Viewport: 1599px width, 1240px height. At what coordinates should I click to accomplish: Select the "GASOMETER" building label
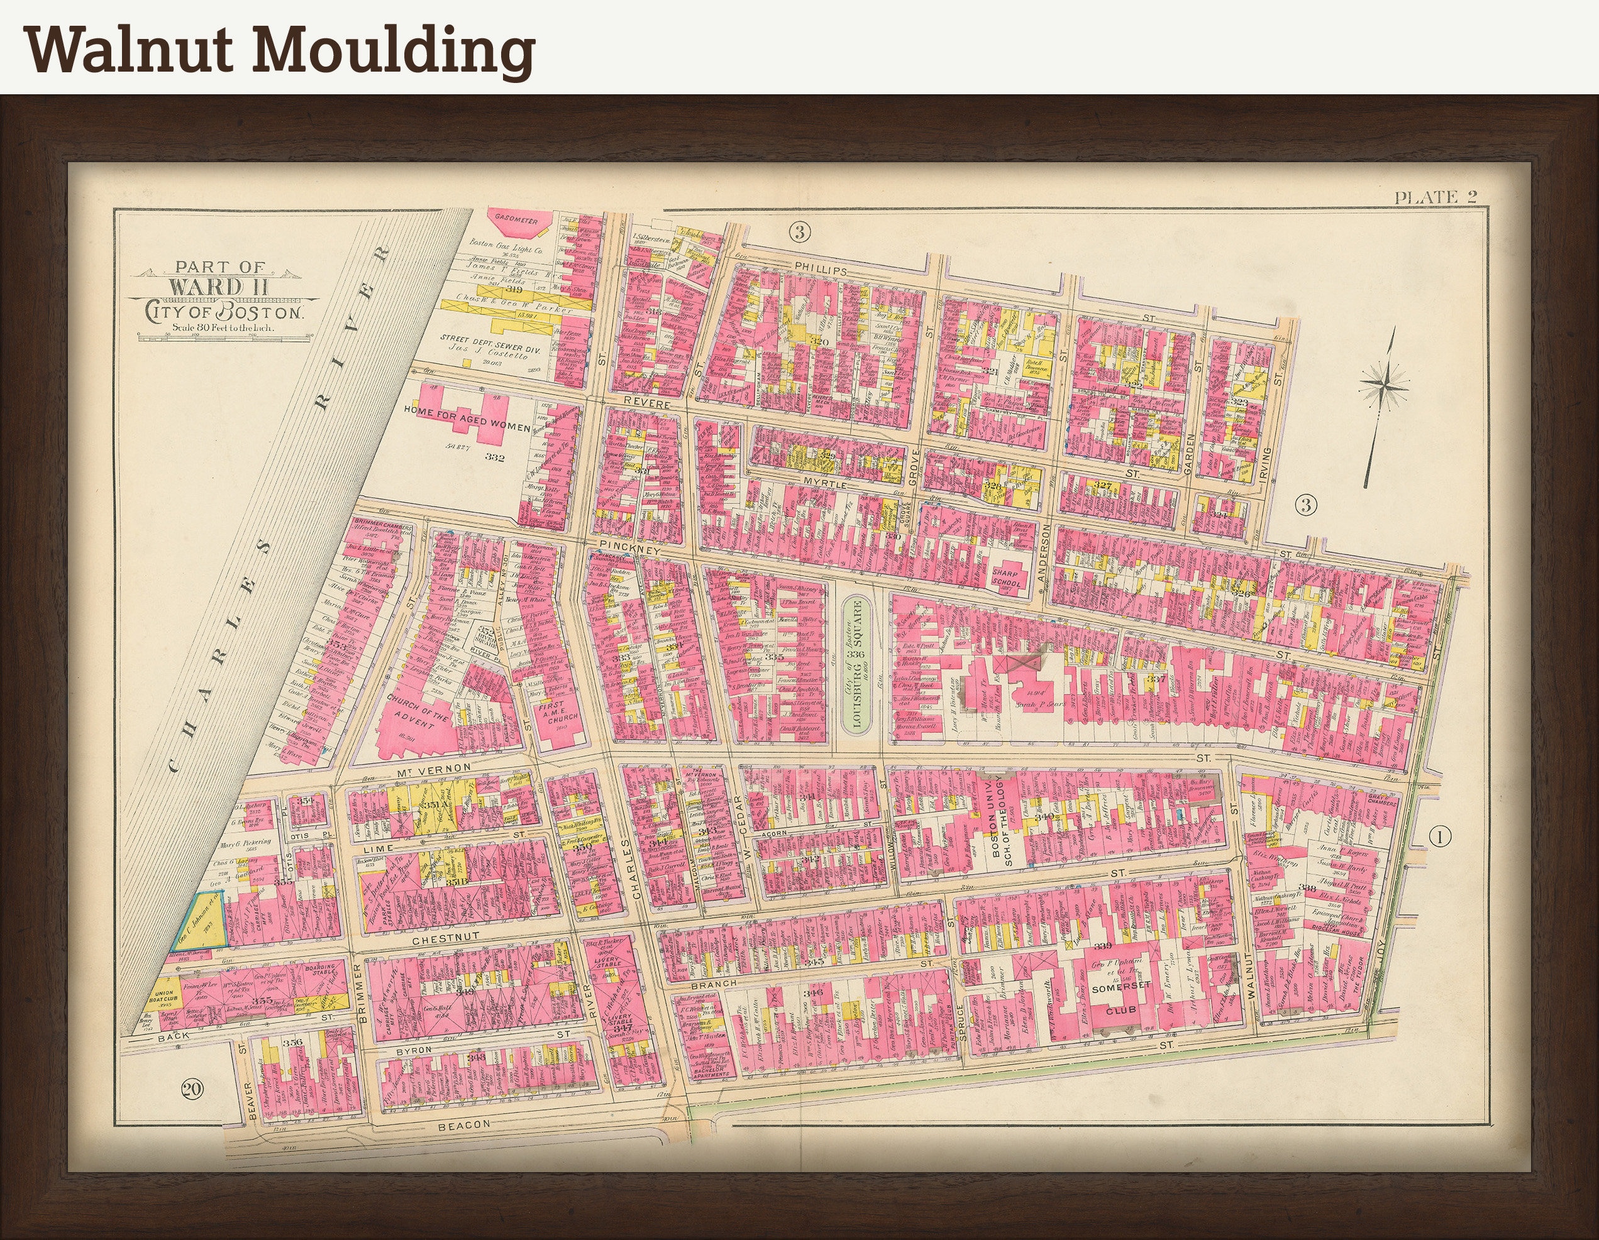(x=516, y=219)
